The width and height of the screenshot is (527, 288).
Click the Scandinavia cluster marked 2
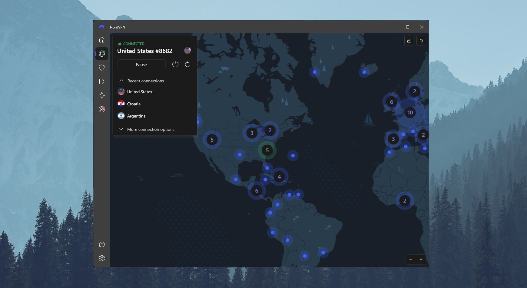415,91
